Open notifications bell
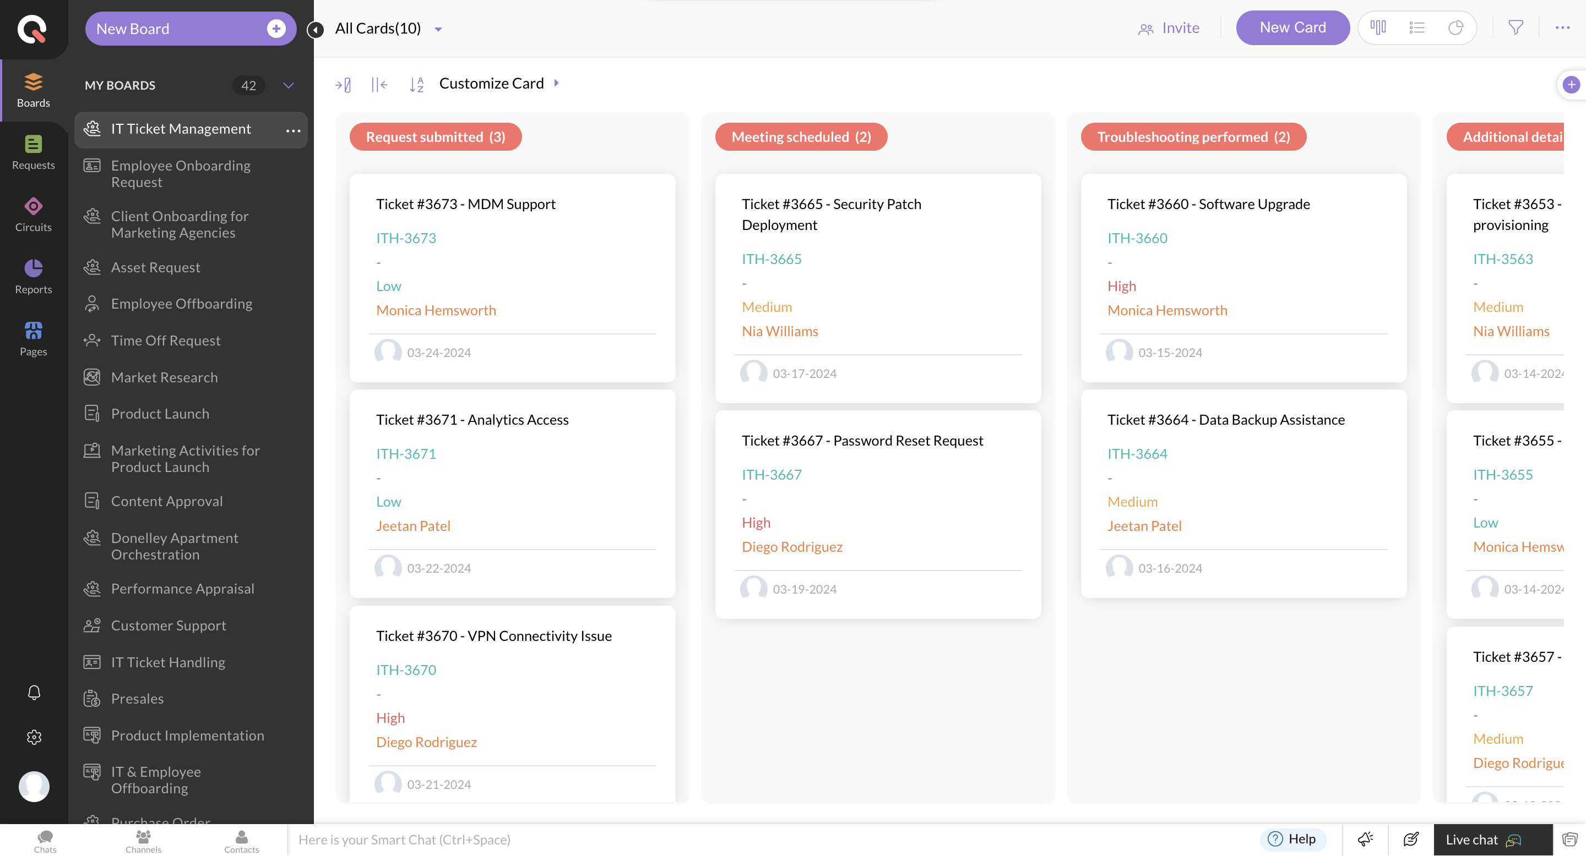 coord(33,693)
